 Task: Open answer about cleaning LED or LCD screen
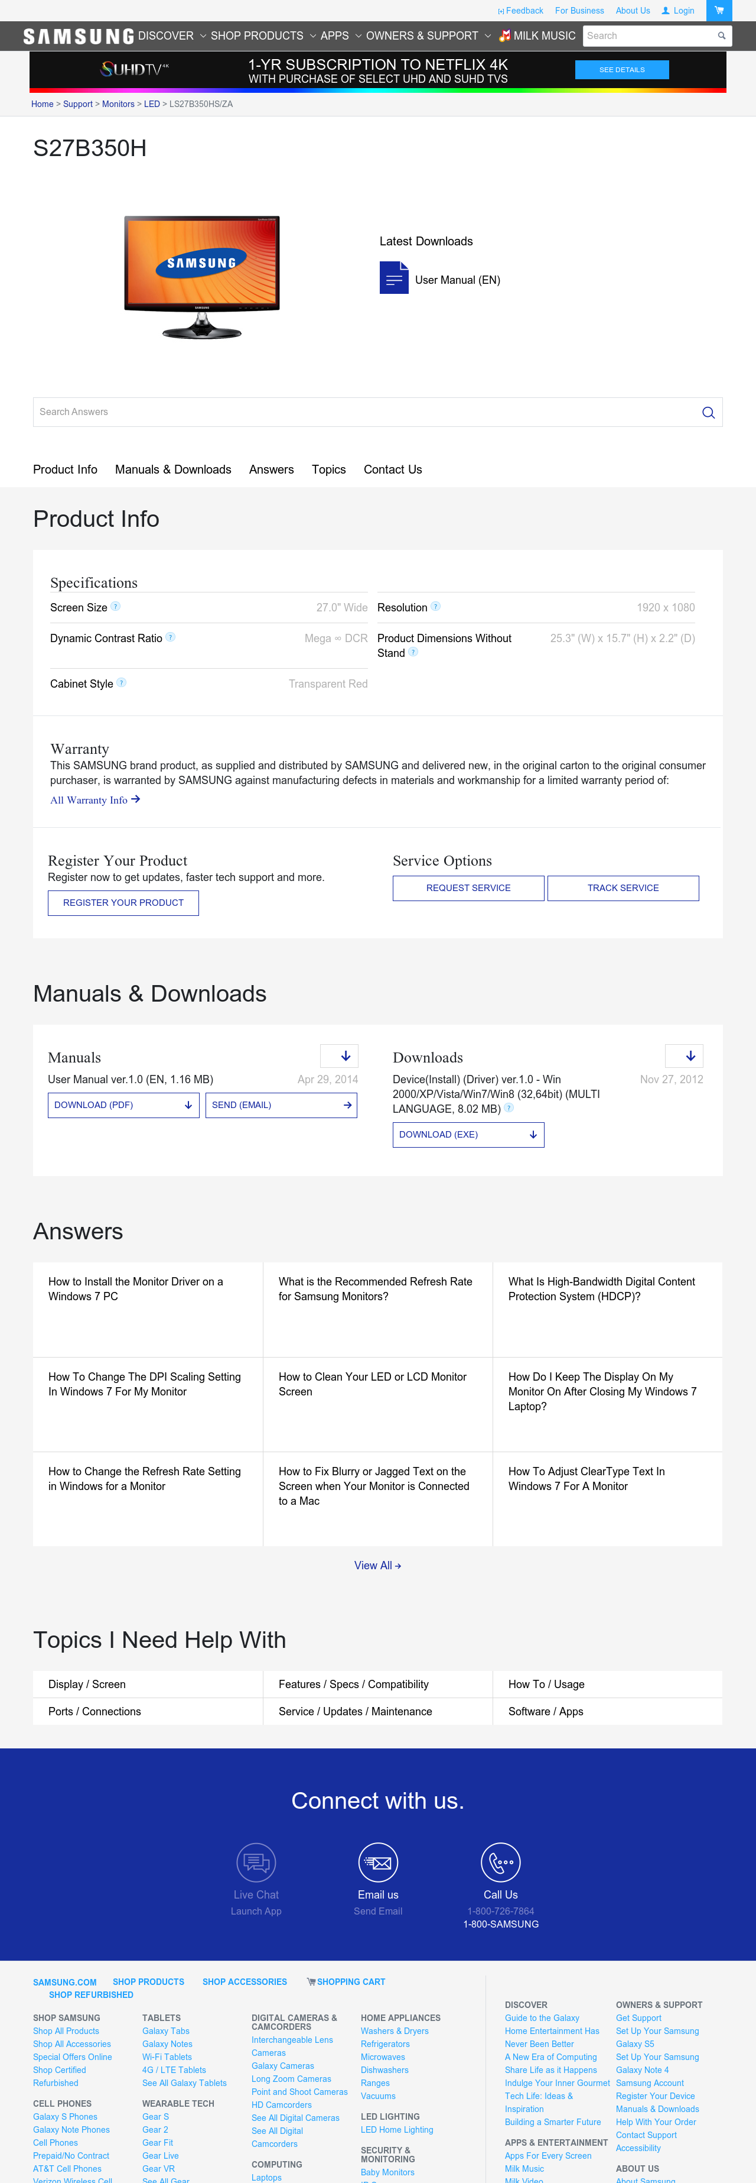tap(377, 1404)
